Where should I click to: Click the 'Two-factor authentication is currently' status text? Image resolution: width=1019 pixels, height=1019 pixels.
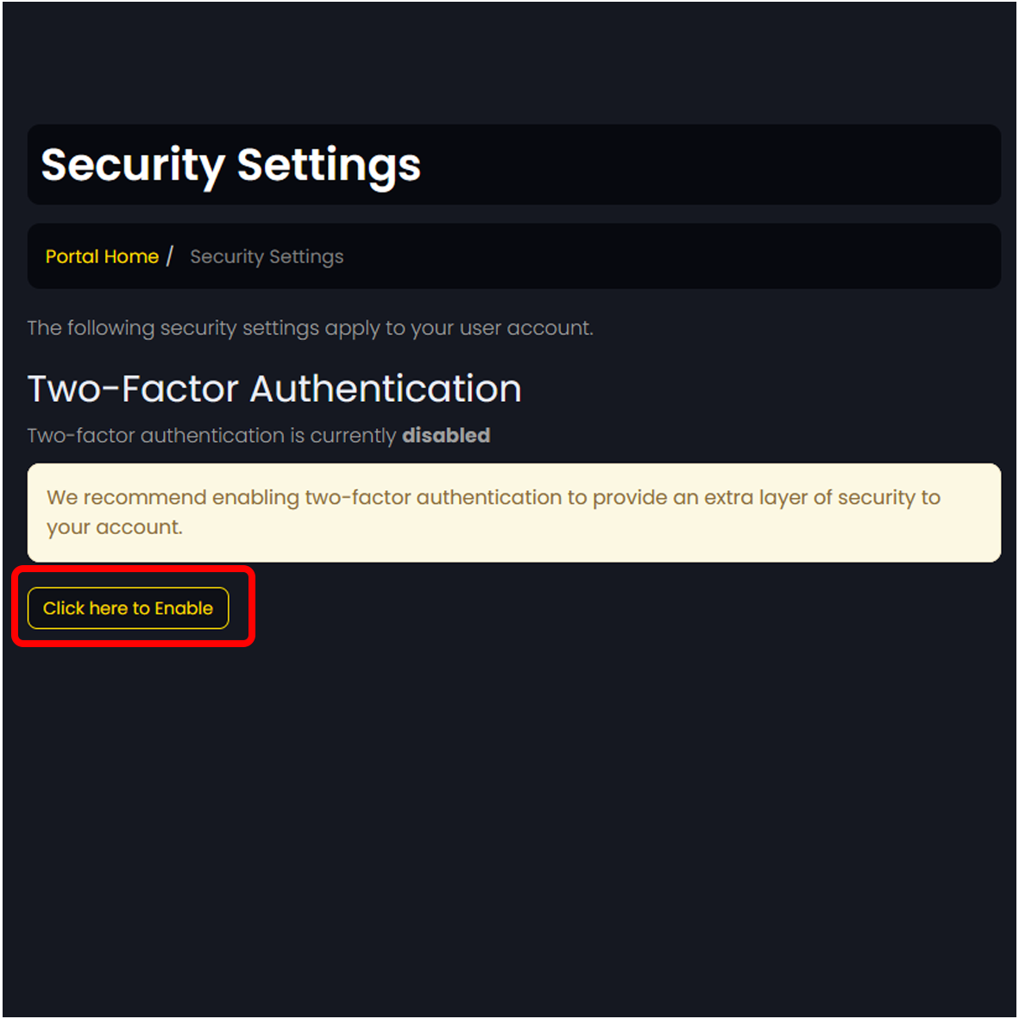click(x=211, y=436)
